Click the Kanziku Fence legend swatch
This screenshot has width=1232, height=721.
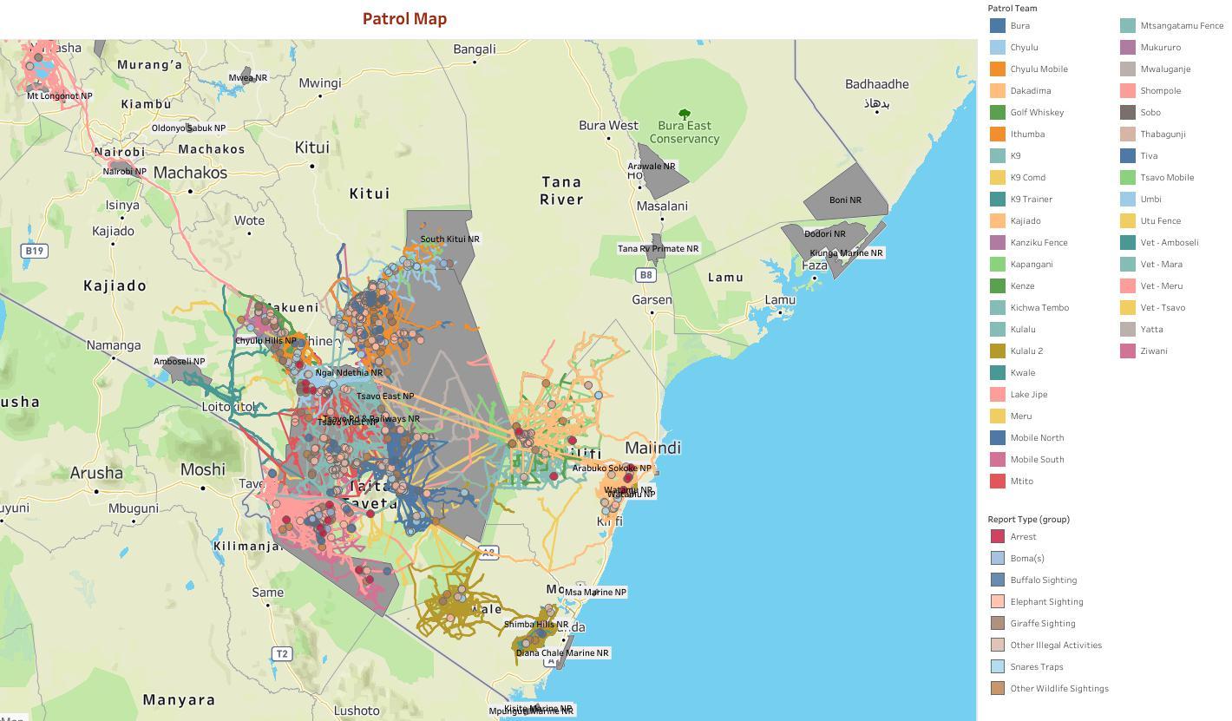(x=998, y=243)
